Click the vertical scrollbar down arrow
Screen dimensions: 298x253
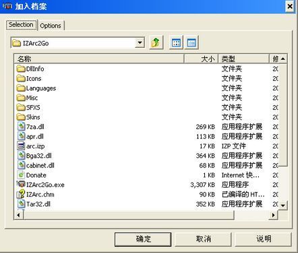(283, 205)
